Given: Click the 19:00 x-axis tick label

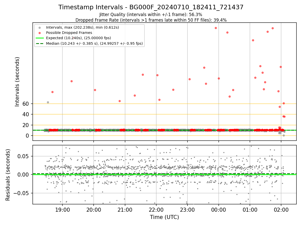Looking at the screenshot, I should pyautogui.click(x=62, y=210).
